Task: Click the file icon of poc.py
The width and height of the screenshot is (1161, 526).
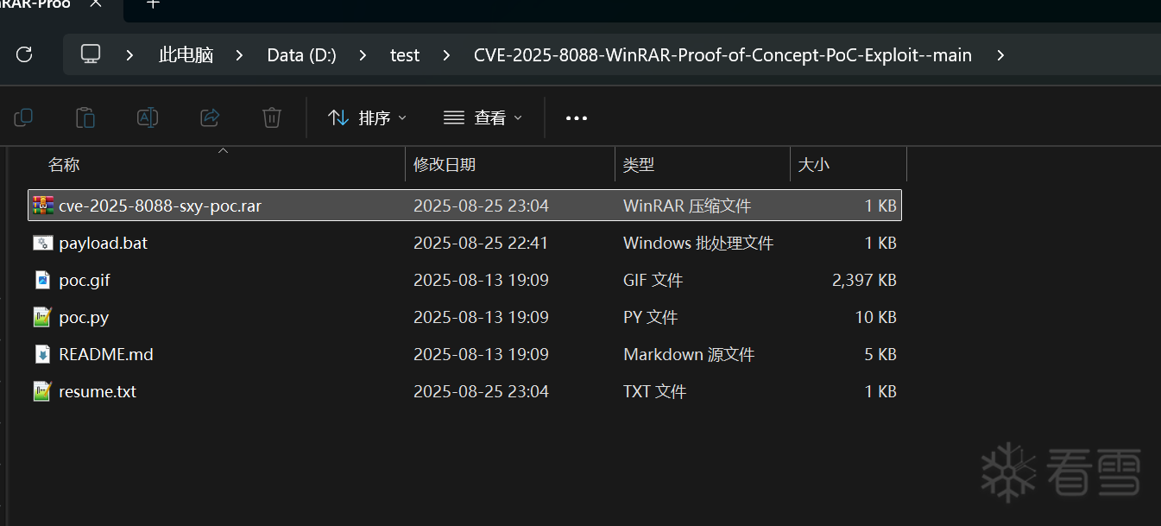Action: pos(43,317)
